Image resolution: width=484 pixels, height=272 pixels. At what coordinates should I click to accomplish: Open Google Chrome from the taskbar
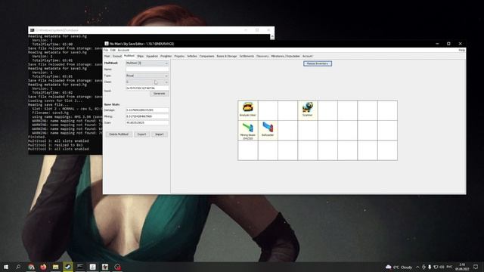pyautogui.click(x=31, y=267)
